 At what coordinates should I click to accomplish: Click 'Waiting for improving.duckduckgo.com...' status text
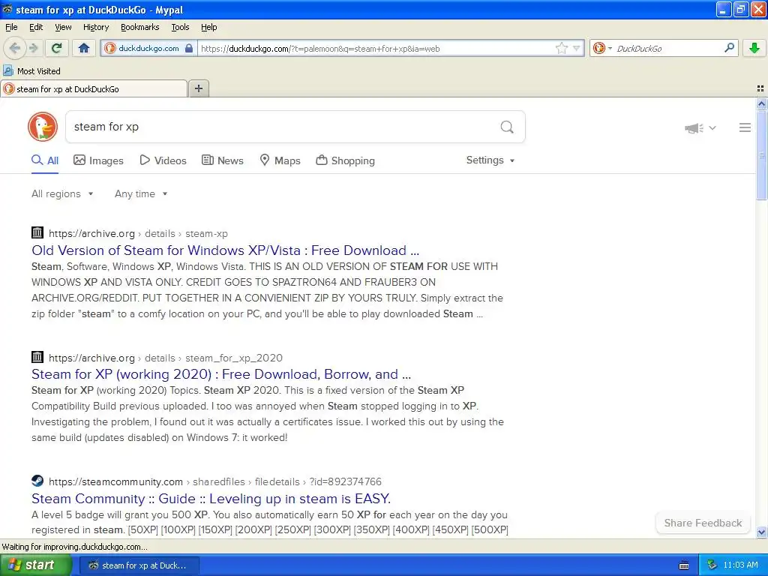[x=74, y=547]
